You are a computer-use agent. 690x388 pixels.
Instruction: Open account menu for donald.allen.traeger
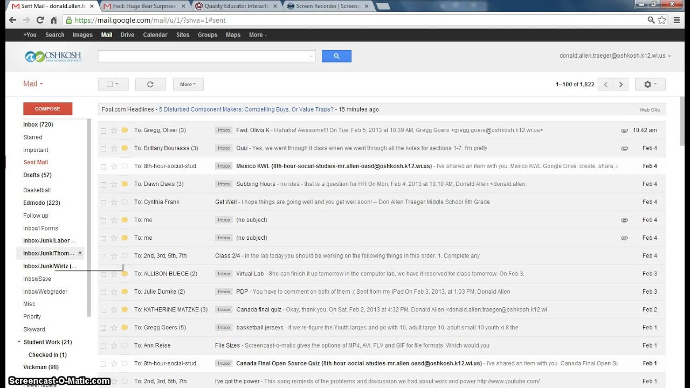(615, 56)
